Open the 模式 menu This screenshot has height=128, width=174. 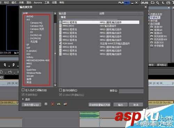point(14,2)
